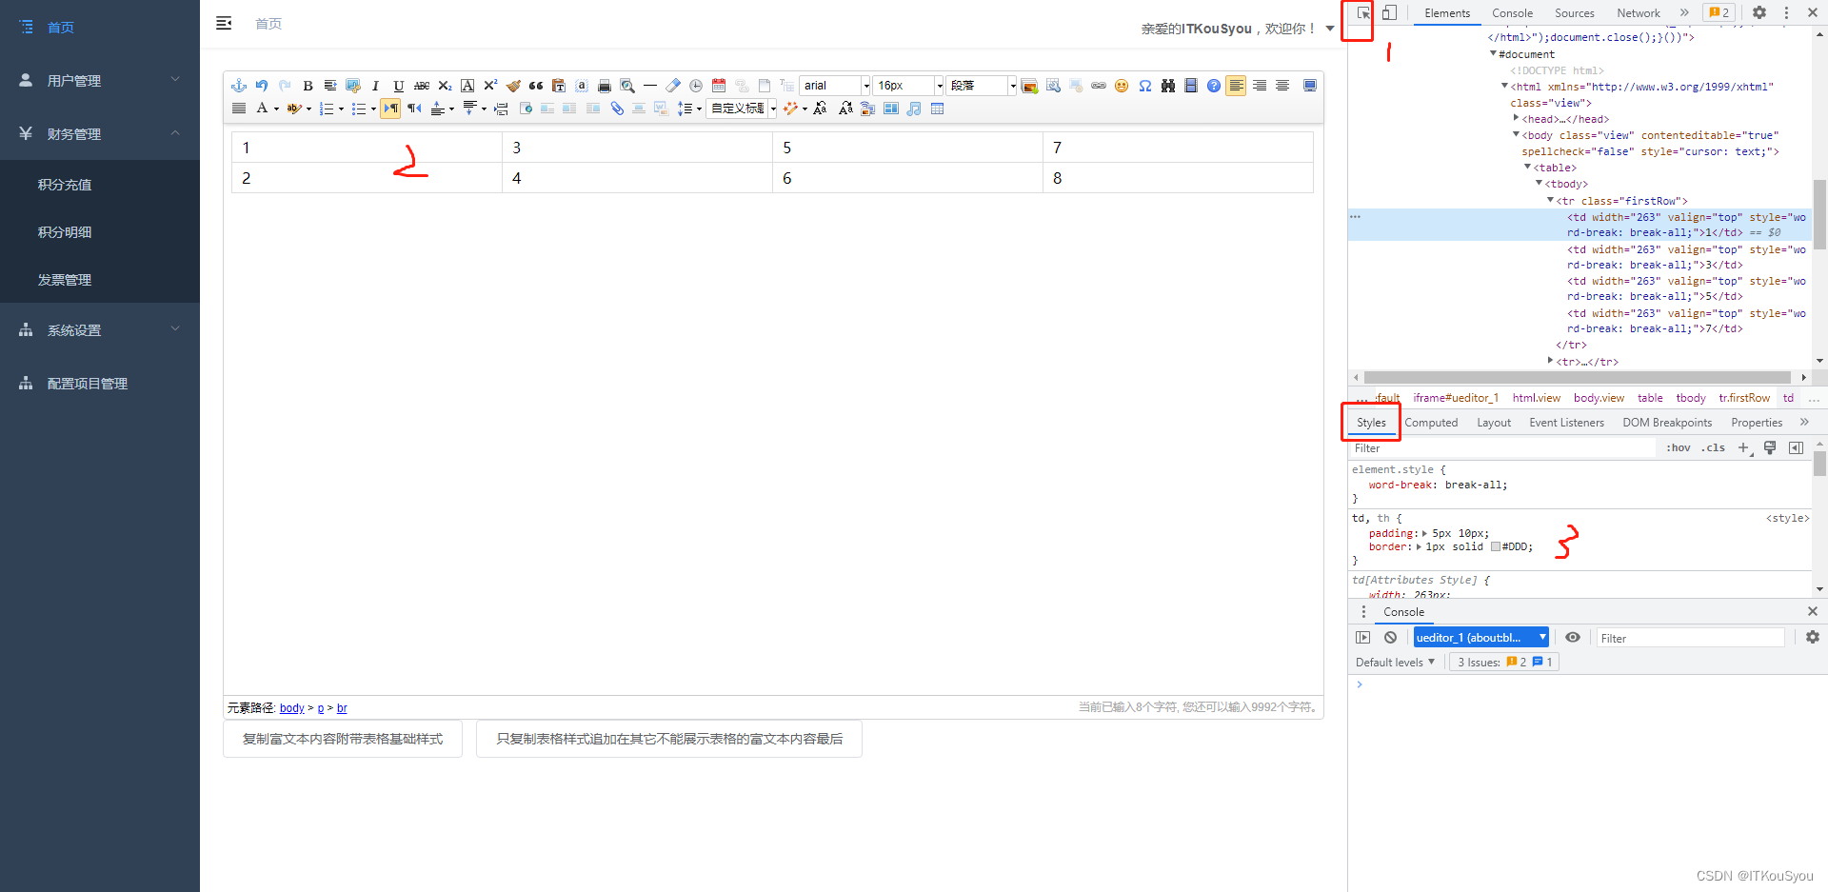Switch to the Console tab in DevTools

[1512, 13]
